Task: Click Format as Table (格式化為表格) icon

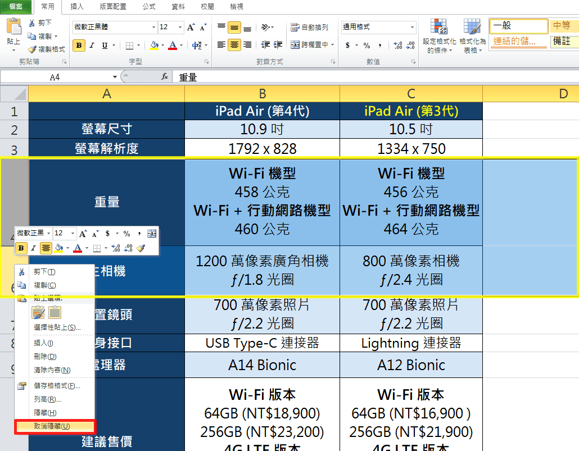Action: coord(472,36)
